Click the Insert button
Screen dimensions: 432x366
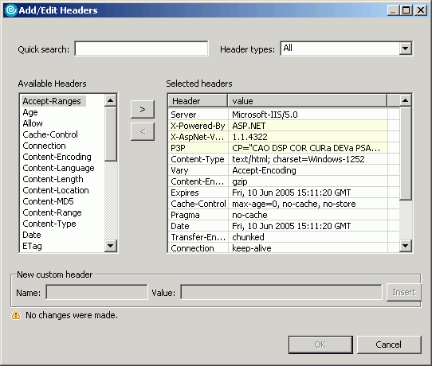pyautogui.click(x=404, y=292)
